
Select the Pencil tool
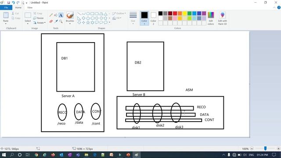tap(51, 15)
